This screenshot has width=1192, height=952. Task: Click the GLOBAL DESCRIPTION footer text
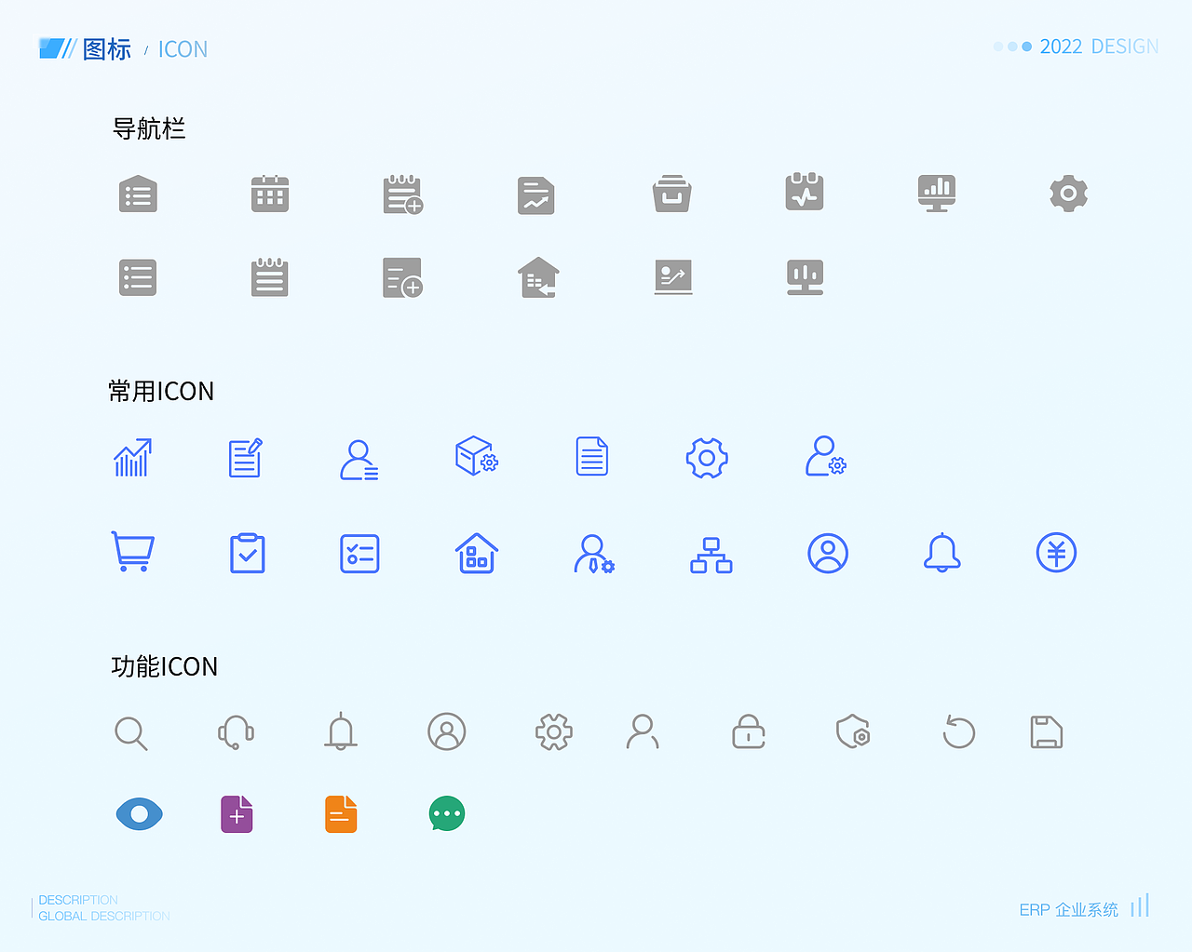tap(104, 916)
